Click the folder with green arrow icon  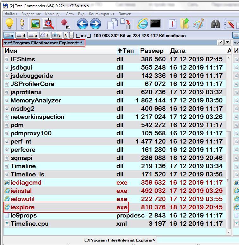pos(185,24)
